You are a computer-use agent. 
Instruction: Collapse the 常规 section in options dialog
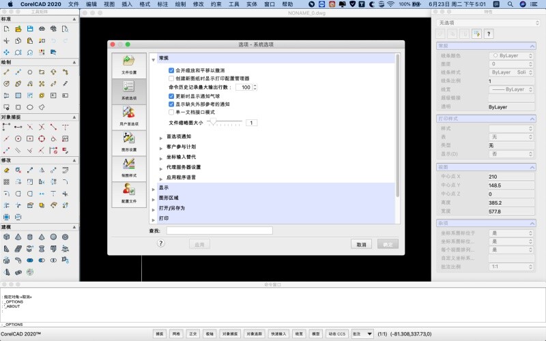click(154, 60)
